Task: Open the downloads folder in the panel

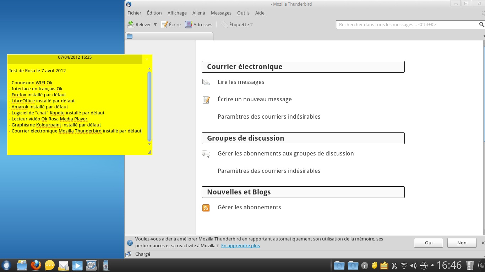Action: coord(353,265)
